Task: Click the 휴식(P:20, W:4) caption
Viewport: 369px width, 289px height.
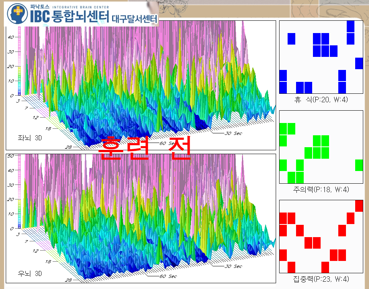Action: click(321, 100)
